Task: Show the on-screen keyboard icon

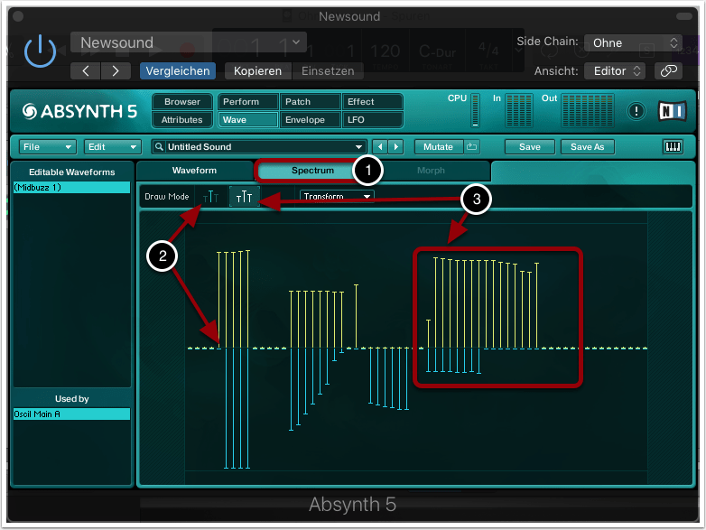Action: point(673,146)
